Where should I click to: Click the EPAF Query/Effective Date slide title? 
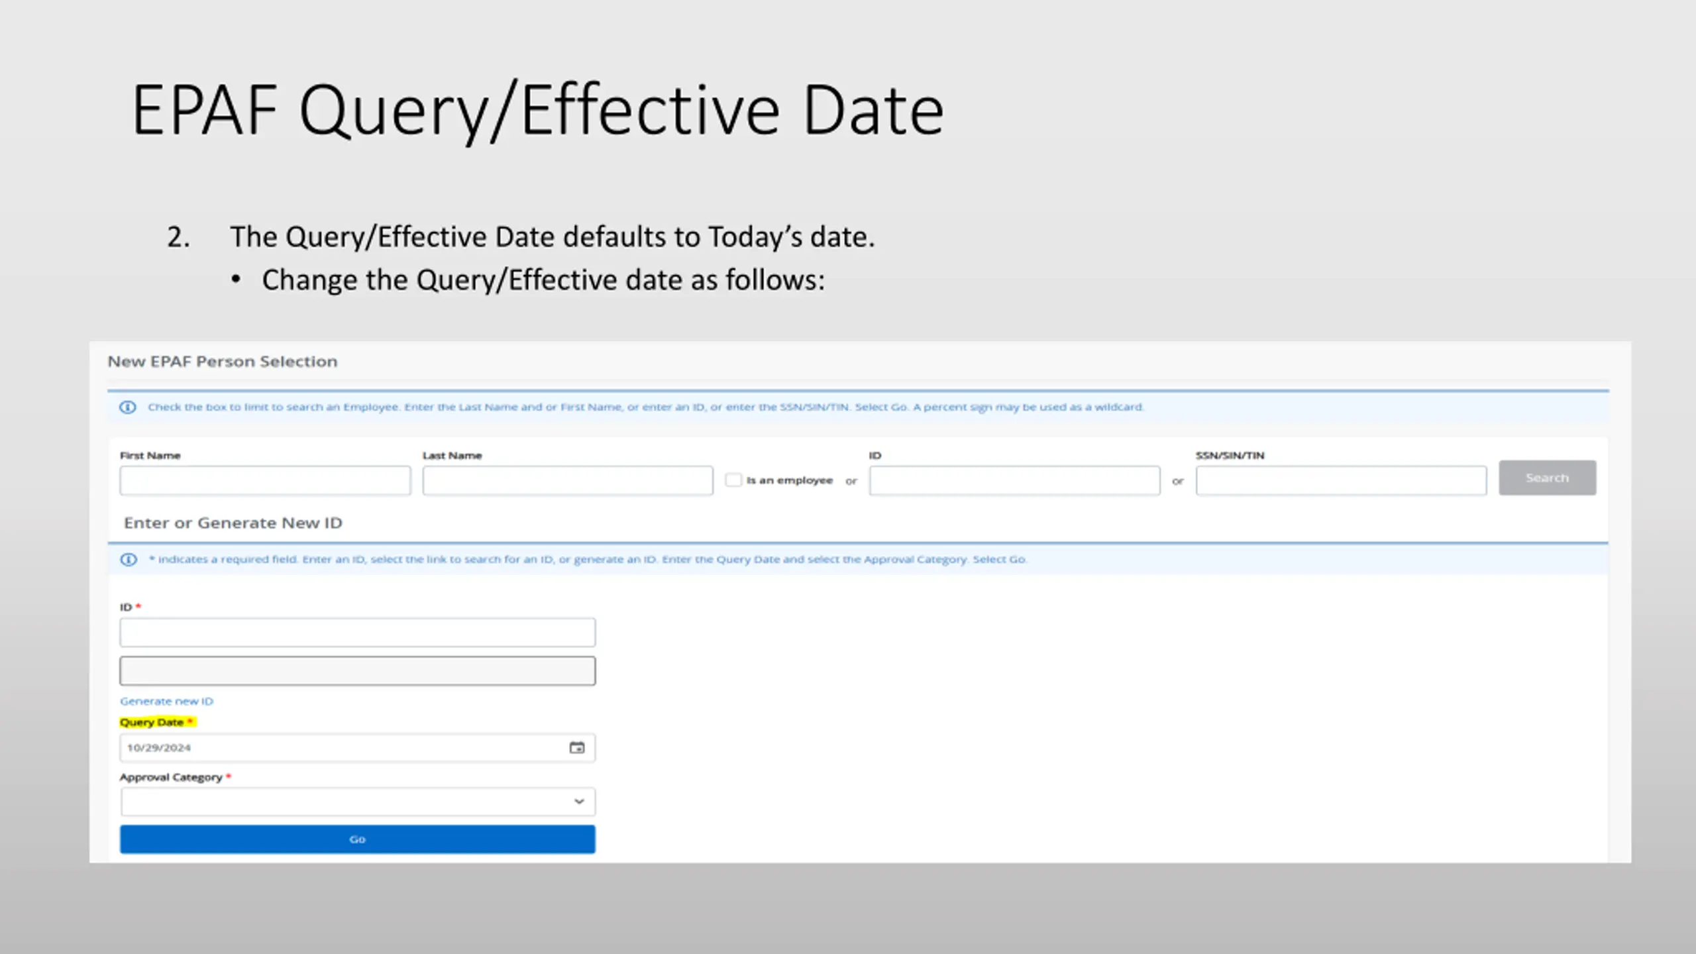[x=538, y=110]
